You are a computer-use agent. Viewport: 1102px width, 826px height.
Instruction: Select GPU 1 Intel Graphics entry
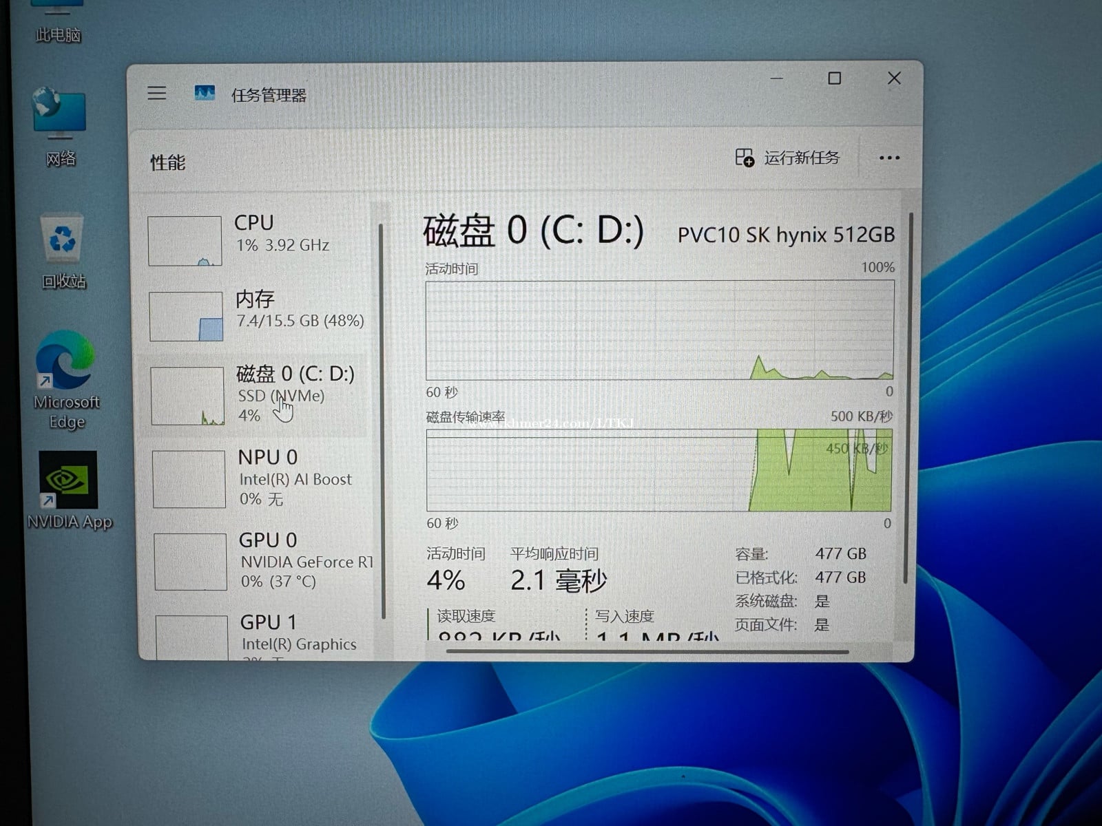coord(262,636)
